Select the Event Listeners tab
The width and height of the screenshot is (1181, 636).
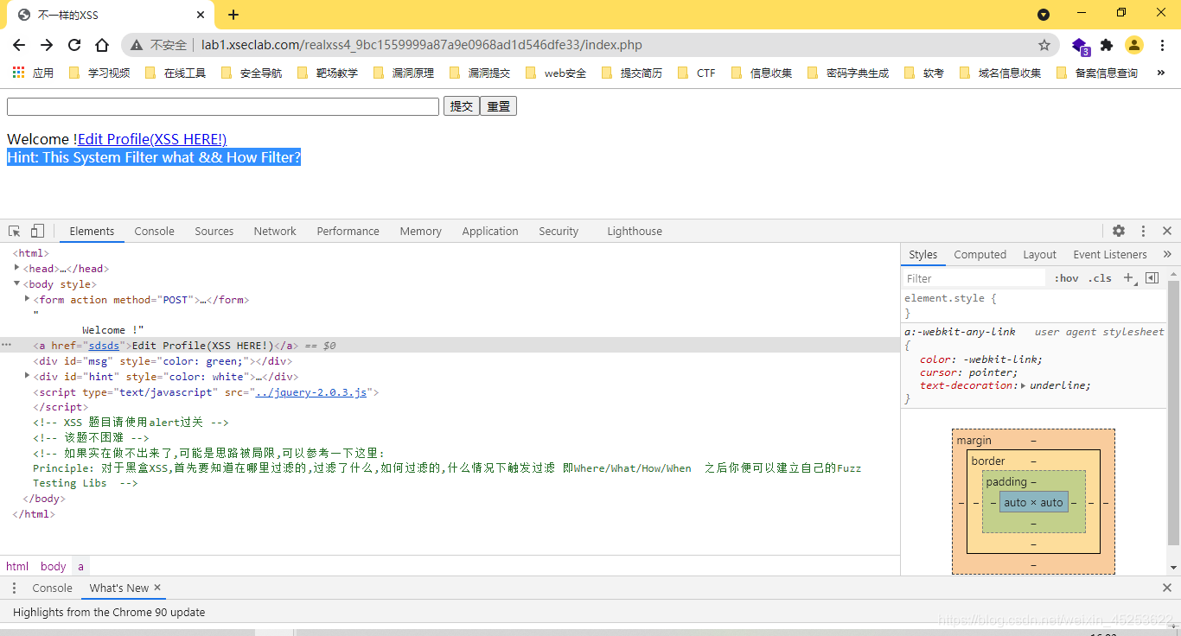1110,254
